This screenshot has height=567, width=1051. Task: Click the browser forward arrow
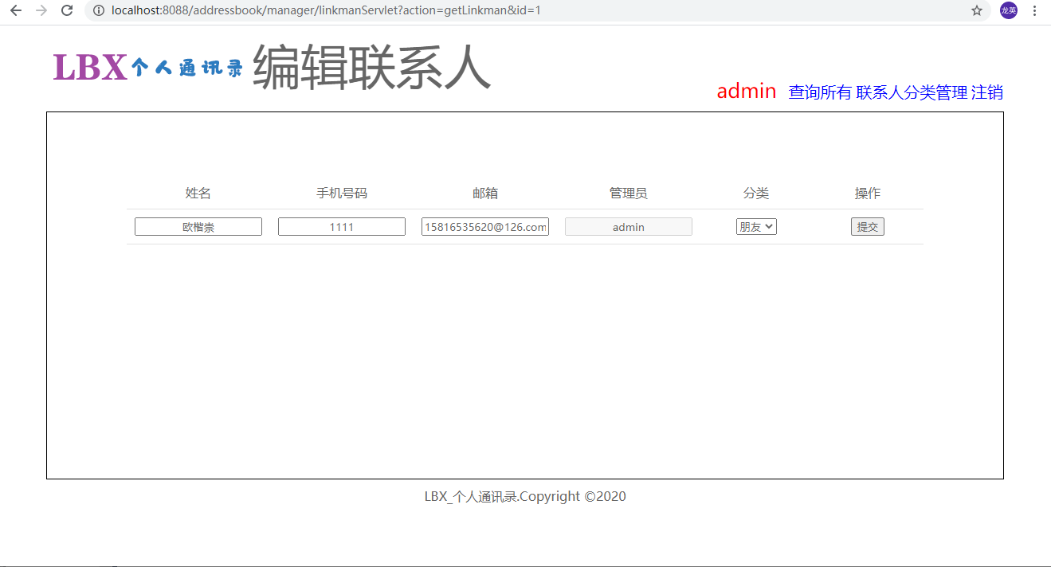(41, 10)
